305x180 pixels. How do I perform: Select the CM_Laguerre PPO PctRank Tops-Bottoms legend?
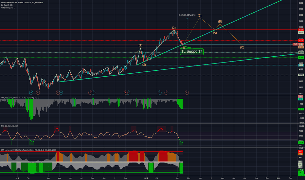tap(28, 150)
